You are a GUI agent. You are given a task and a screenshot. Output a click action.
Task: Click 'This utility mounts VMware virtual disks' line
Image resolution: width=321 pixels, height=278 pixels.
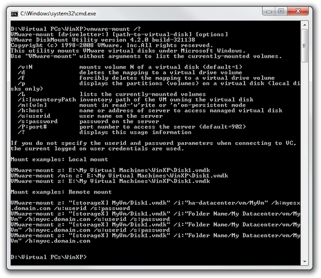(128, 50)
